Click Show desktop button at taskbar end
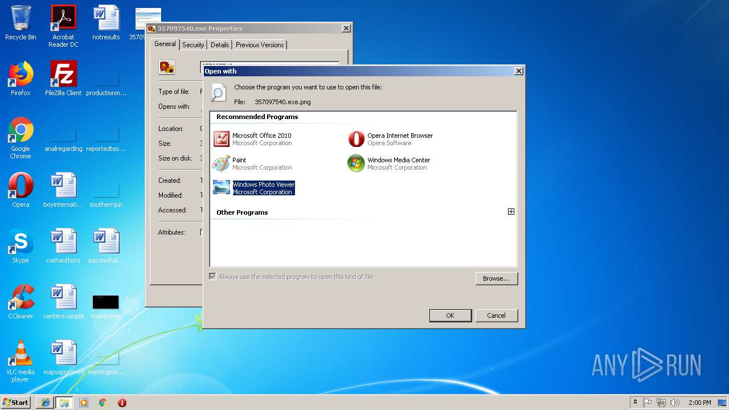The width and height of the screenshot is (729, 410). coord(723,403)
